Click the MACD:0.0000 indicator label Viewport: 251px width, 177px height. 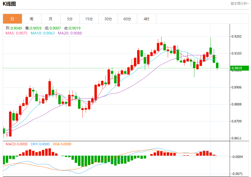point(17,144)
